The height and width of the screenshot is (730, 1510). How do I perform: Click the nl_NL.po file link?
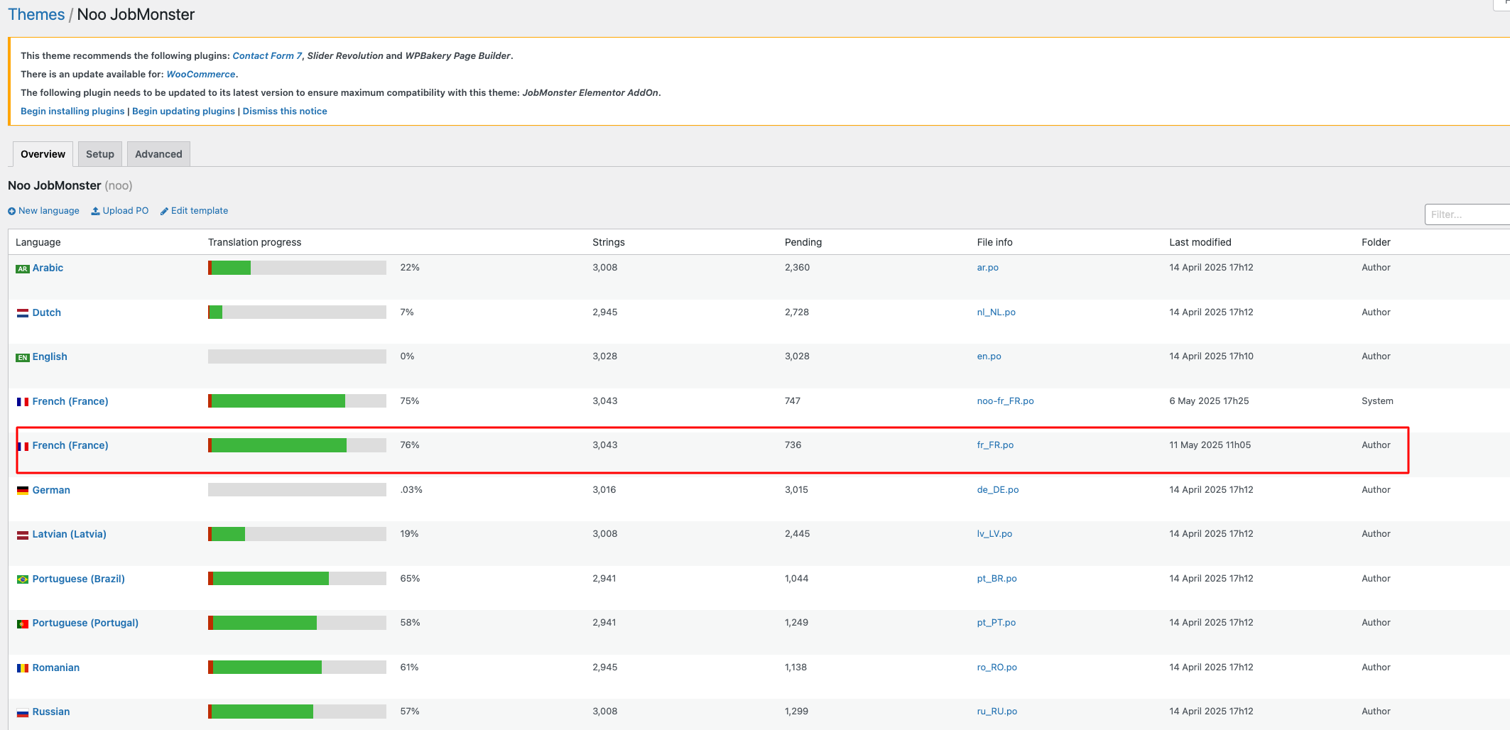pyautogui.click(x=996, y=312)
